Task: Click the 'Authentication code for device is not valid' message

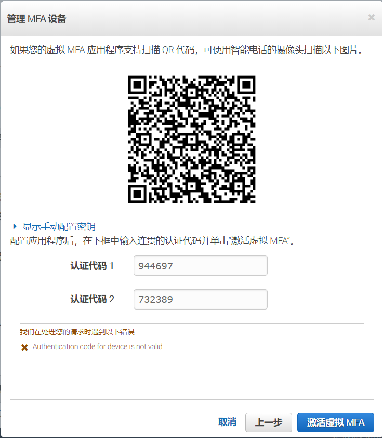Action: coord(98,346)
